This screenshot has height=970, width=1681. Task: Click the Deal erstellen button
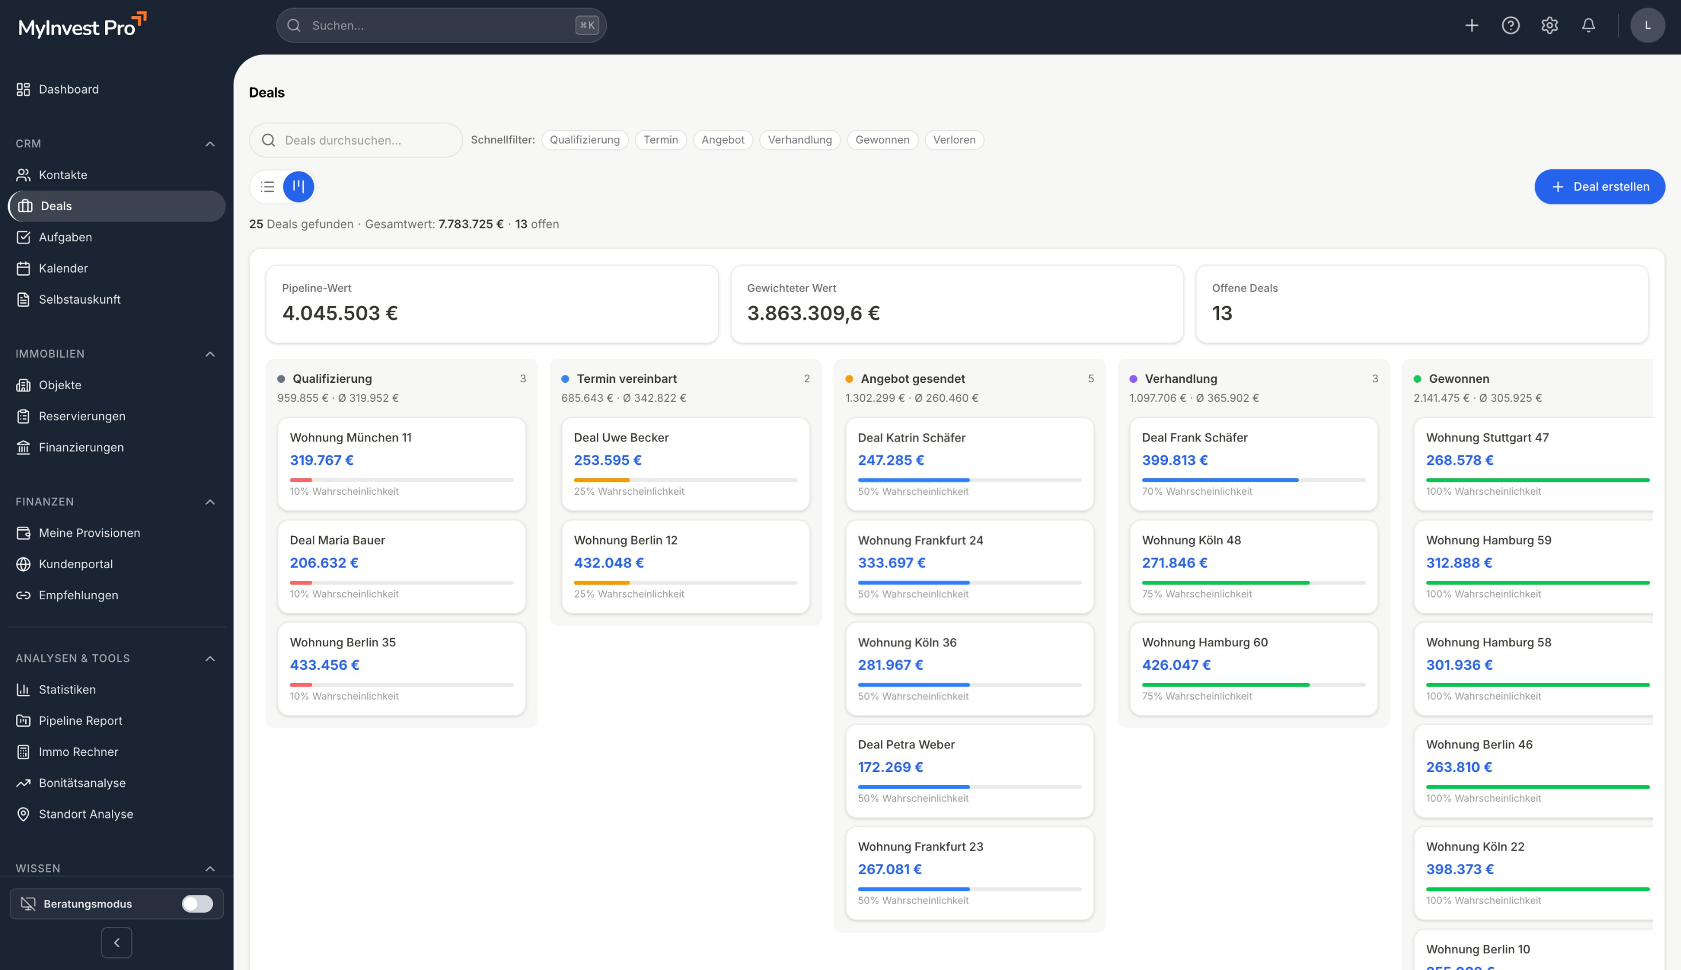pyautogui.click(x=1599, y=187)
